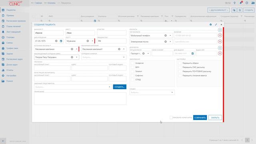Open the calendar for document issue date
This screenshot has height=144, width=256.
192,54
